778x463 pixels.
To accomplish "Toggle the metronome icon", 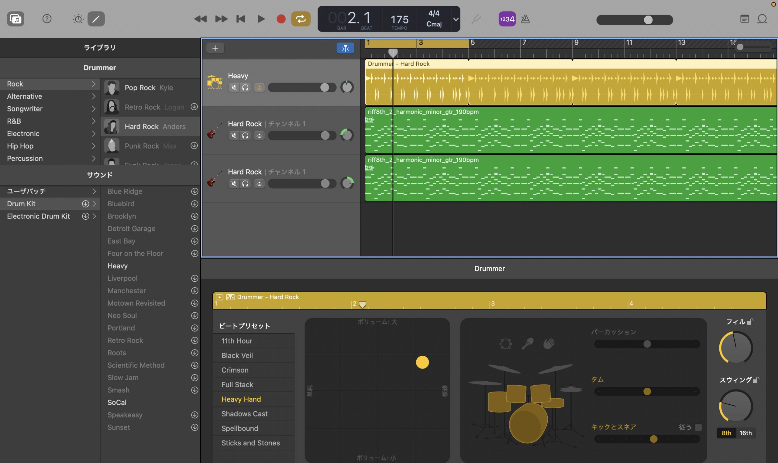I will (525, 19).
